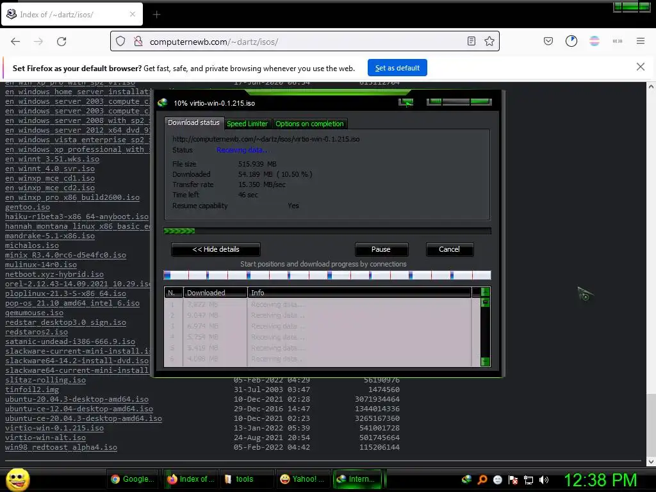Open the virtio-win-alt.iso link
656x492 pixels.
(45, 437)
